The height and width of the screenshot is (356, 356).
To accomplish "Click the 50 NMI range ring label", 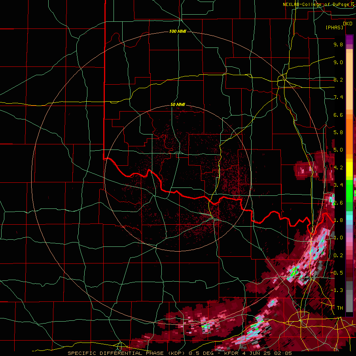I will pyautogui.click(x=178, y=104).
